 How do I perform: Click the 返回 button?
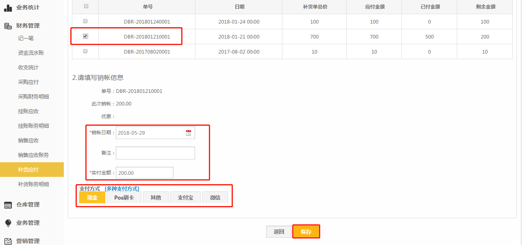[279, 232]
